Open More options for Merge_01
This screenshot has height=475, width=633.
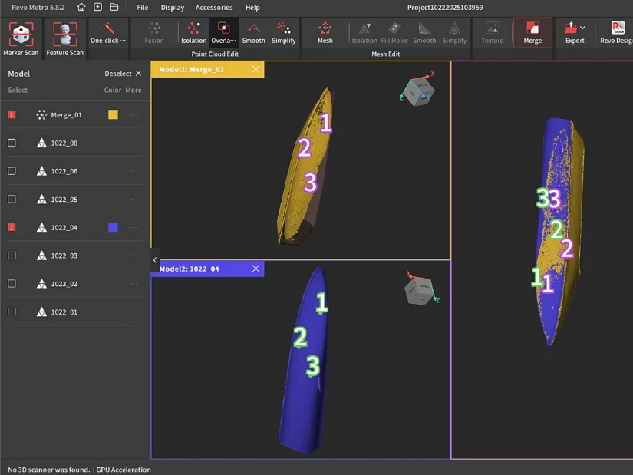134,114
